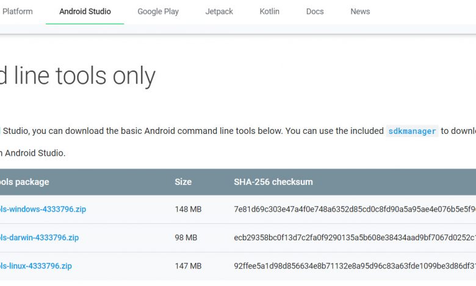Open the Kotlin tab
This screenshot has height=286, width=476.
[x=269, y=12]
